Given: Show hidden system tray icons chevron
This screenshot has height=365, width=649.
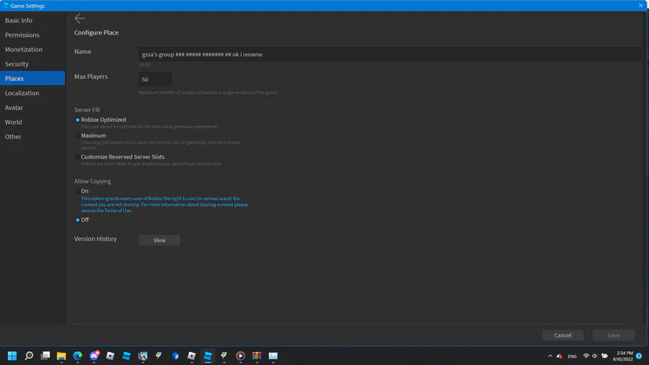Looking at the screenshot, I should pyautogui.click(x=550, y=356).
